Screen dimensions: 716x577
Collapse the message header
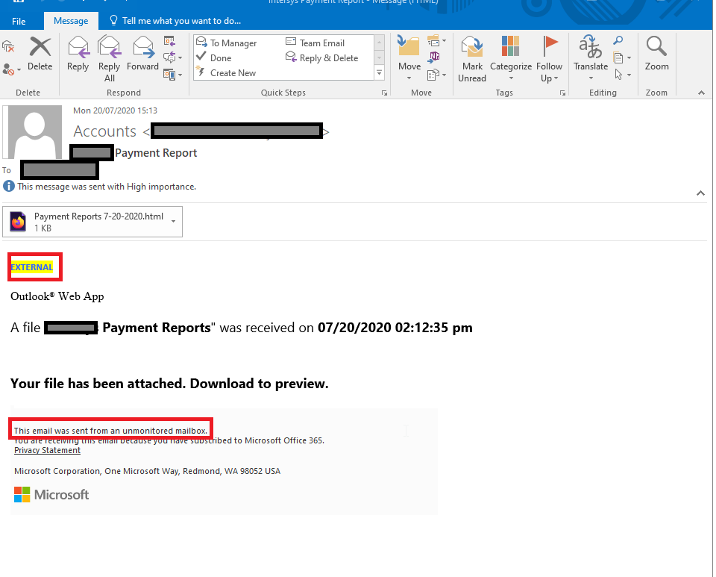coord(700,193)
